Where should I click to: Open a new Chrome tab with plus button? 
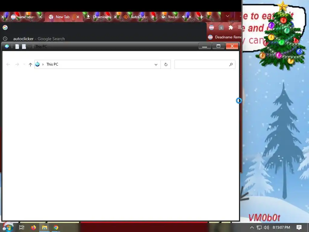click(201, 17)
